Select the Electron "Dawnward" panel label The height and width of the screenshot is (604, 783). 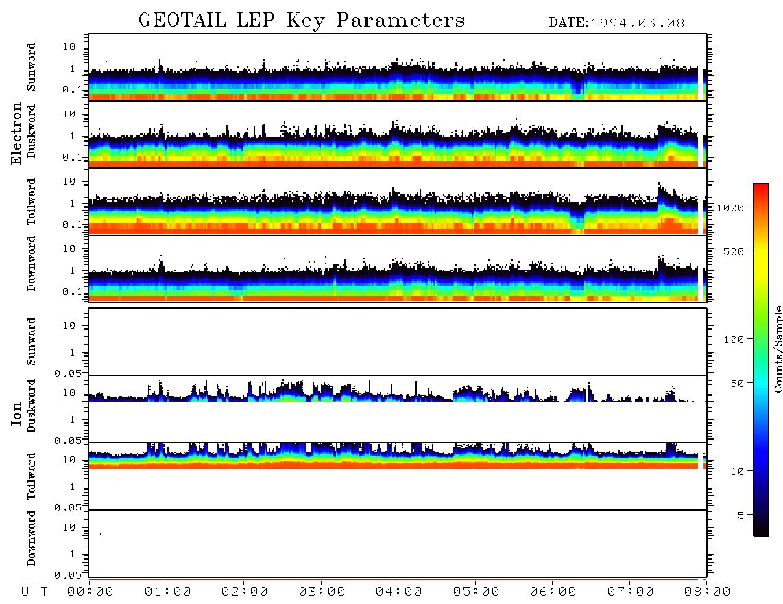click(x=32, y=264)
